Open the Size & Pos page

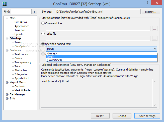tap(21, 22)
